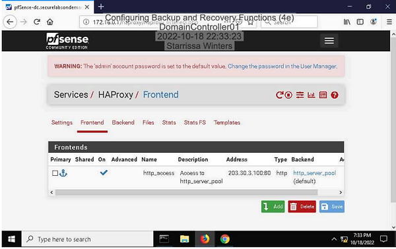Click the 203.30.3.100:80 address cell
This screenshot has height=249, width=396.
point(249,173)
